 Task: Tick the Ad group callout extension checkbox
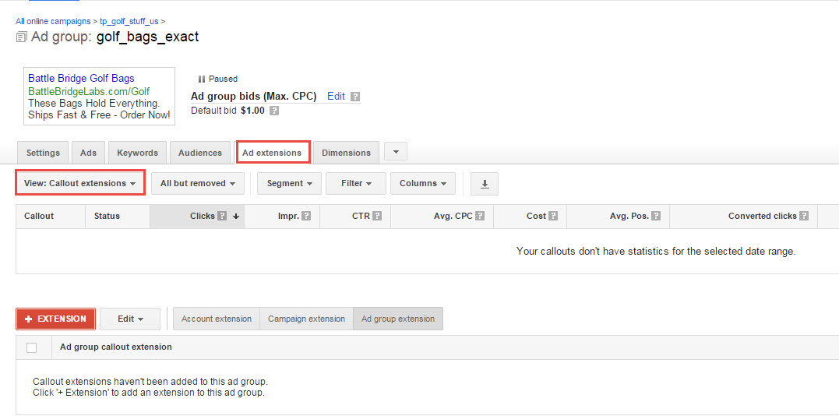[32, 347]
